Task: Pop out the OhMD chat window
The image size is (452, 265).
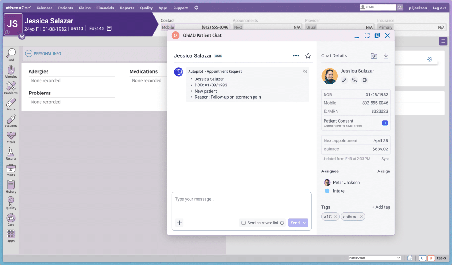Action: click(x=377, y=35)
